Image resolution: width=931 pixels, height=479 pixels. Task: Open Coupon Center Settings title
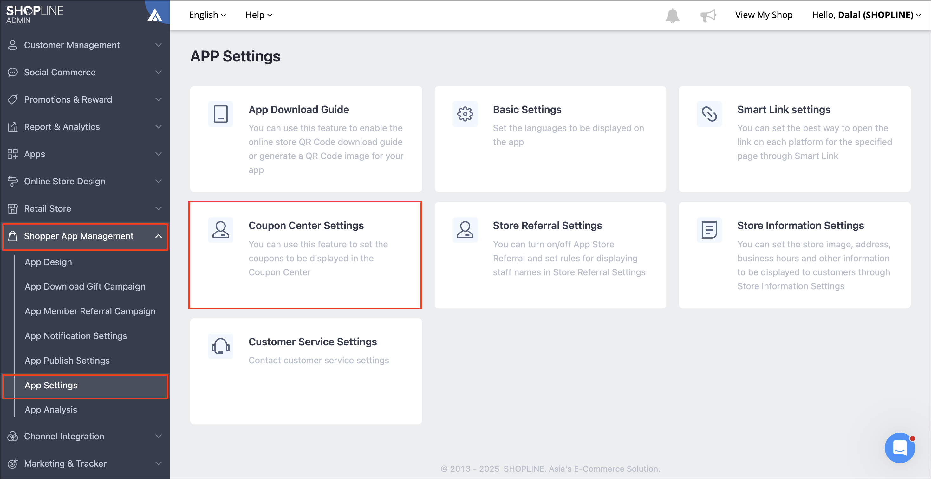(x=306, y=225)
